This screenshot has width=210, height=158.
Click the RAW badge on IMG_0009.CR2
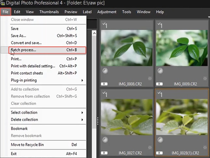tap(159, 84)
